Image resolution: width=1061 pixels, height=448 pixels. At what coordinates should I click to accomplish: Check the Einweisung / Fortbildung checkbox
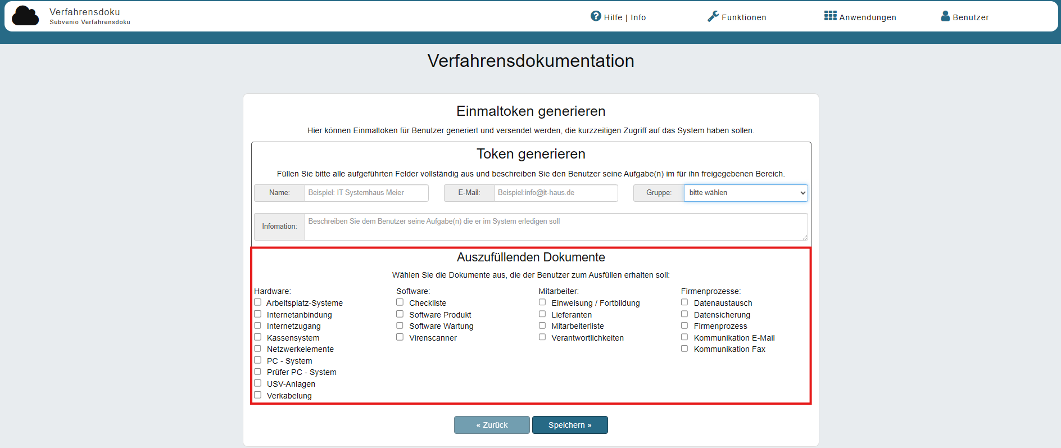tap(542, 302)
